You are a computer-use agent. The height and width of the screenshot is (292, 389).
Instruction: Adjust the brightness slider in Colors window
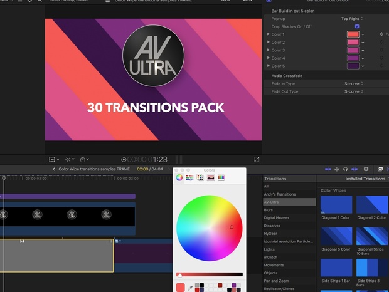[x=209, y=274]
